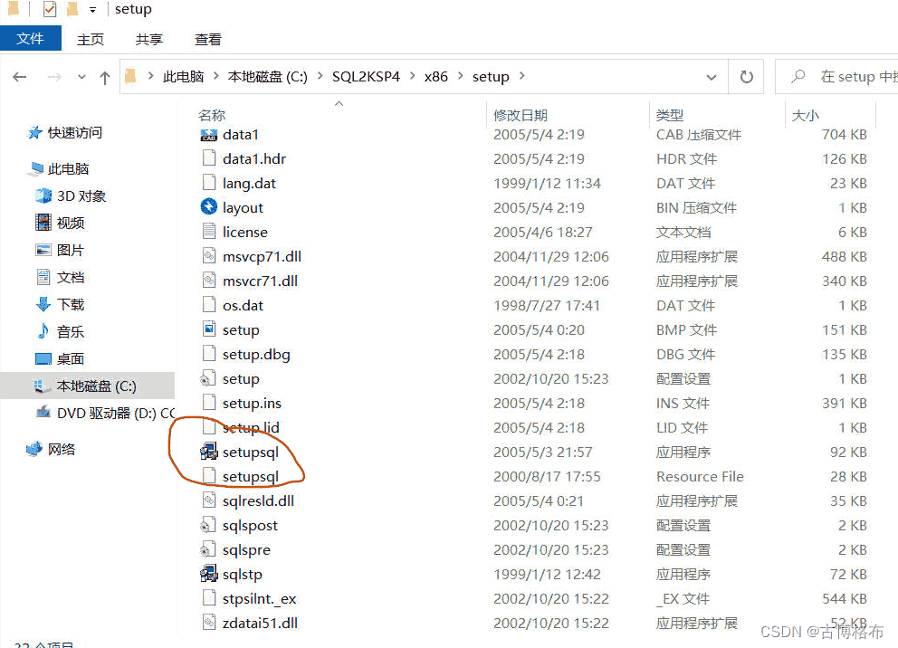Screen dimensions: 898x648
Task: Switch to the 主页 (Home) ribbon tab
Action: click(x=91, y=40)
